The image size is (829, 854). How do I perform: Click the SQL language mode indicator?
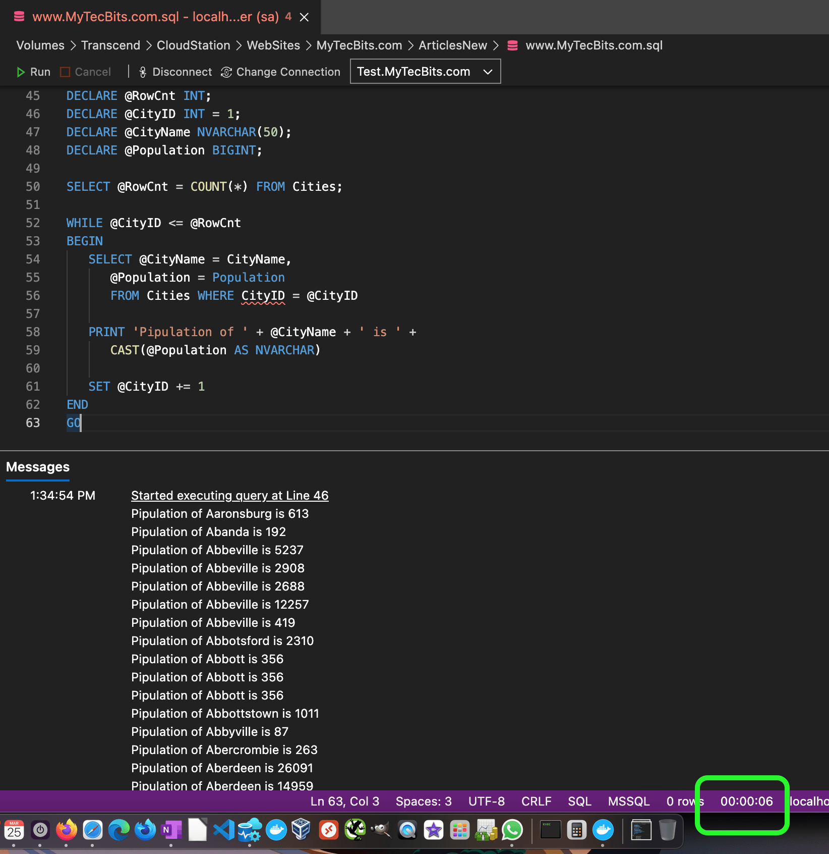(579, 801)
